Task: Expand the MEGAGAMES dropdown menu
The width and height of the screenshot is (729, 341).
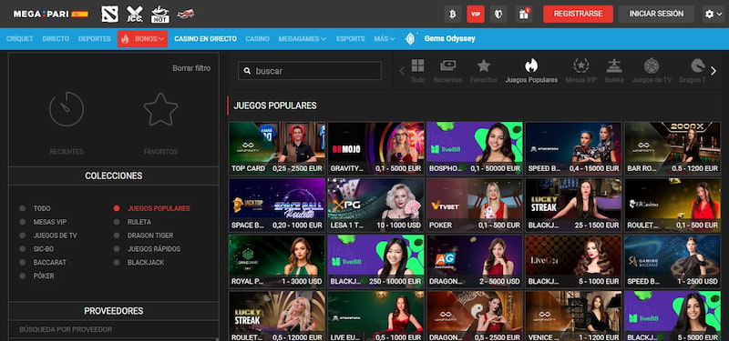Action: coord(303,39)
